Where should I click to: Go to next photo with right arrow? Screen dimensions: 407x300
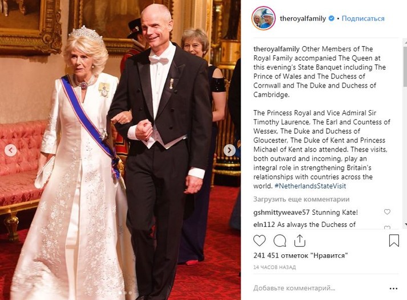click(229, 150)
